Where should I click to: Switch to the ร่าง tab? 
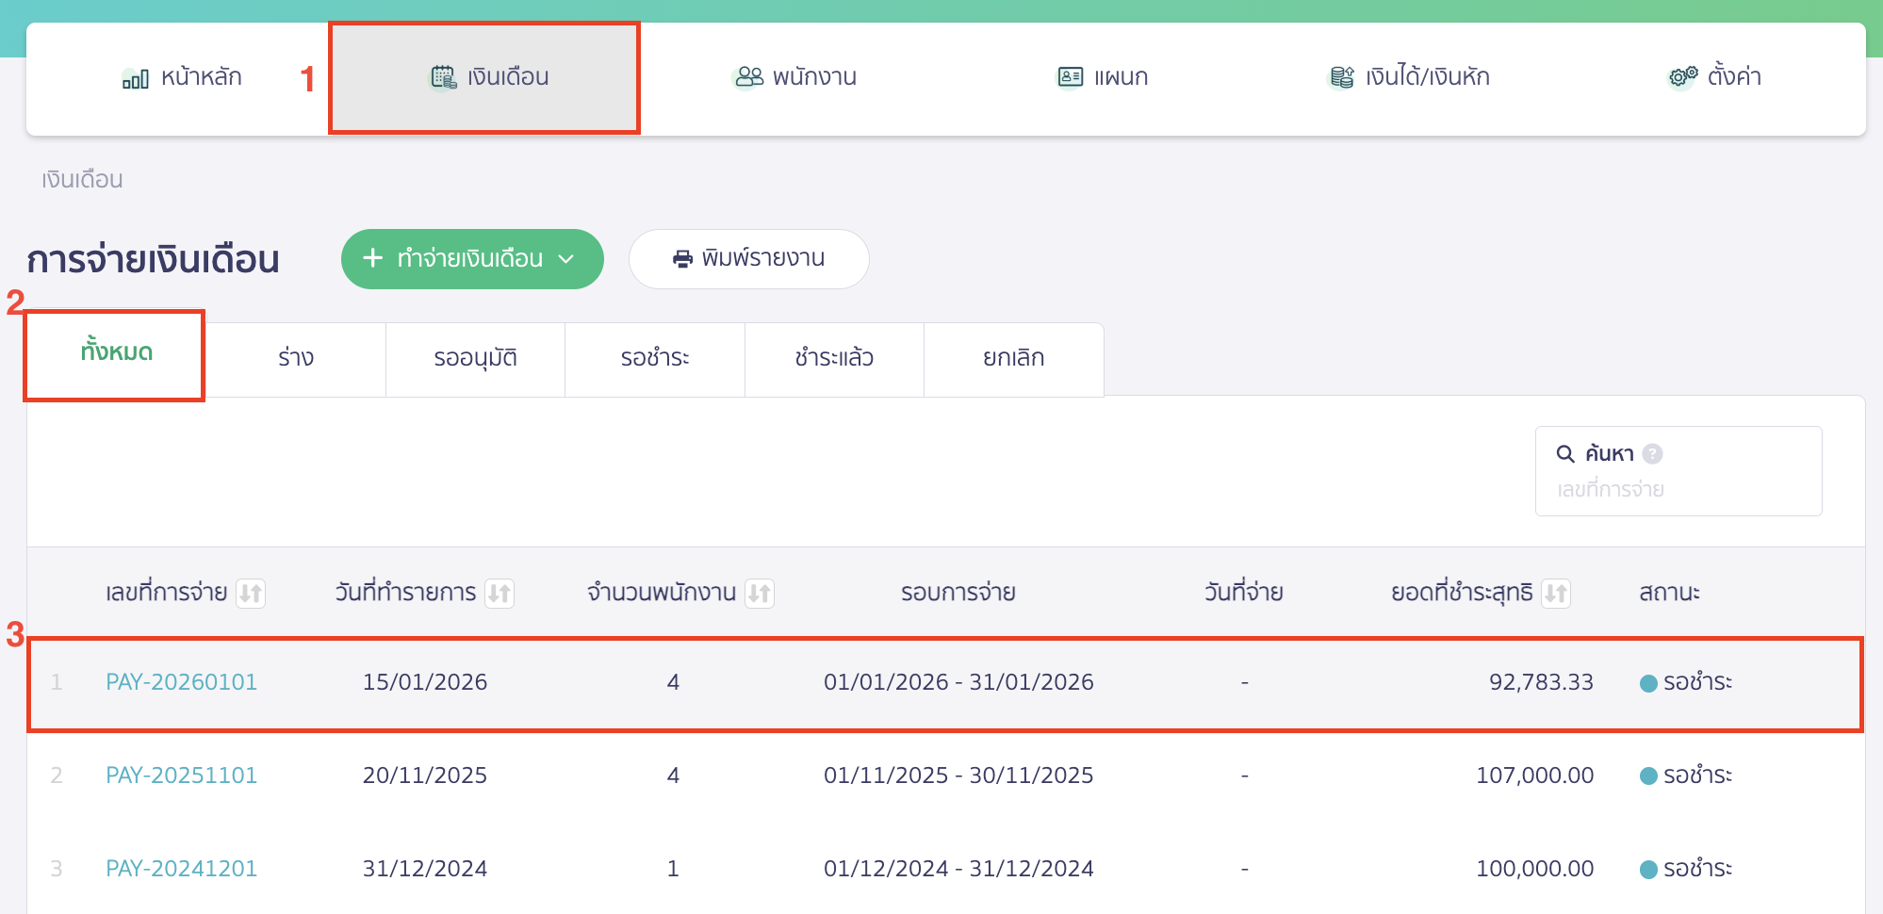tap(297, 358)
